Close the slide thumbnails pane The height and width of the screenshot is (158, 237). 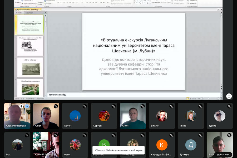(x=45, y=13)
